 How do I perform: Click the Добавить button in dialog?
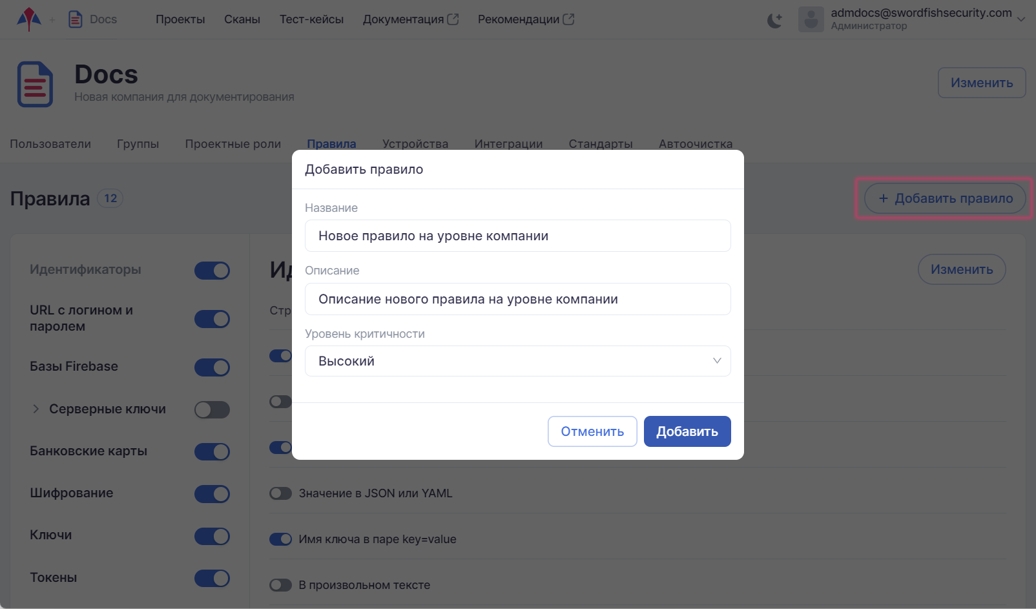[687, 431]
